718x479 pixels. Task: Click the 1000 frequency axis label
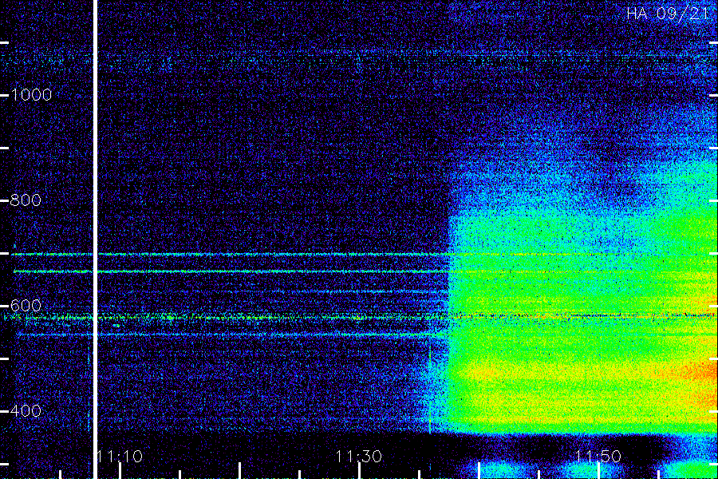[x=31, y=95]
